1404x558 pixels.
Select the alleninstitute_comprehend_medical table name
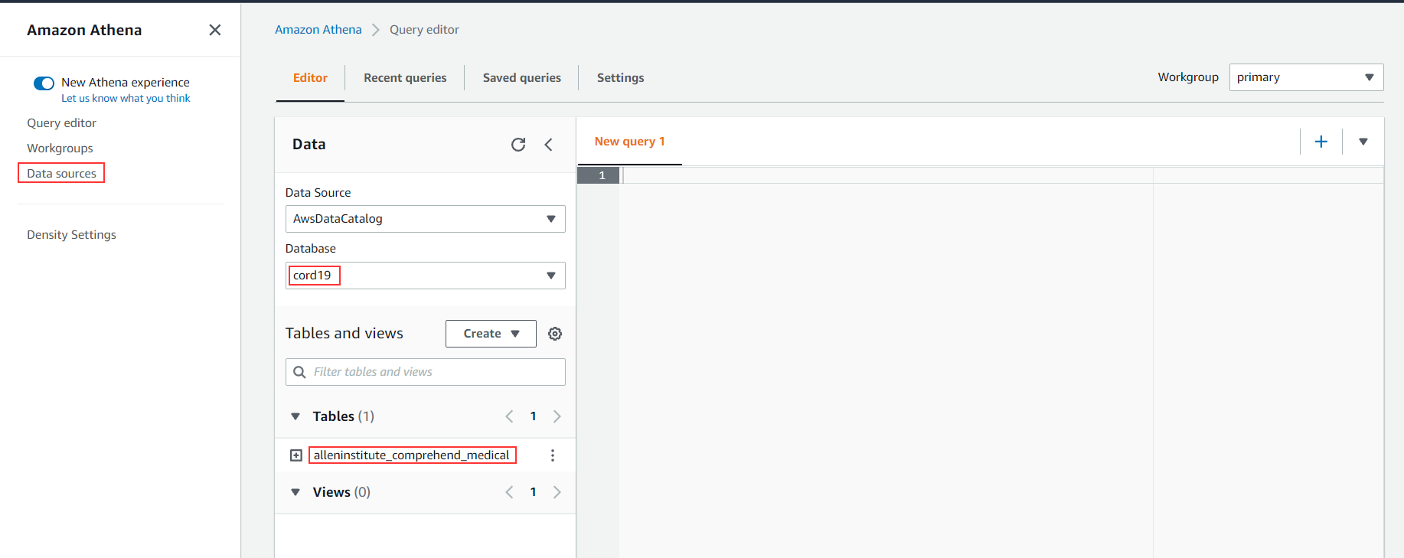click(x=412, y=455)
